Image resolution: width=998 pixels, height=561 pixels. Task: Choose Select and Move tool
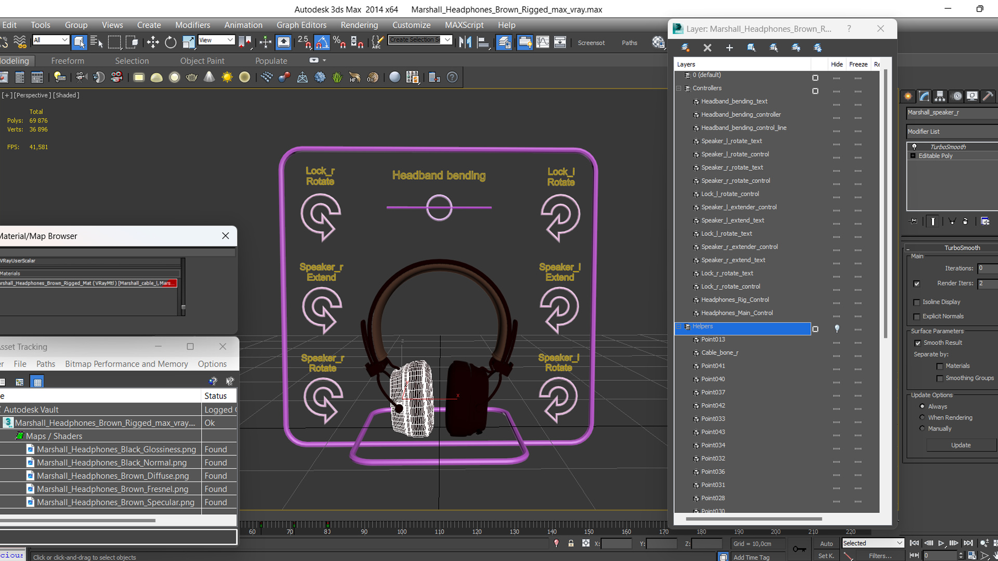[153, 42]
